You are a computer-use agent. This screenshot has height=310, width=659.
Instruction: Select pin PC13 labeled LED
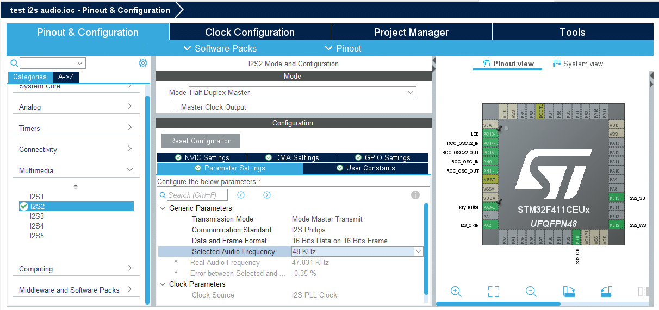click(490, 134)
